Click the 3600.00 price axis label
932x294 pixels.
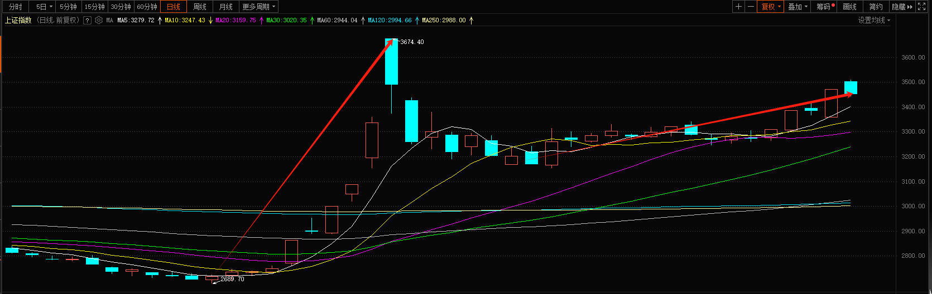913,57
